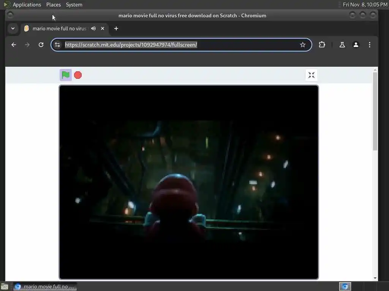The height and width of the screenshot is (291, 389).
Task: View site information icon in address bar
Action: pyautogui.click(x=57, y=45)
